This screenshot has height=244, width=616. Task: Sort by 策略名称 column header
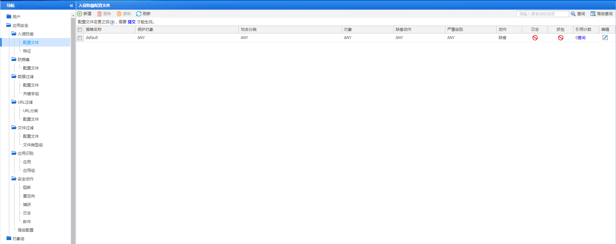tap(110, 30)
